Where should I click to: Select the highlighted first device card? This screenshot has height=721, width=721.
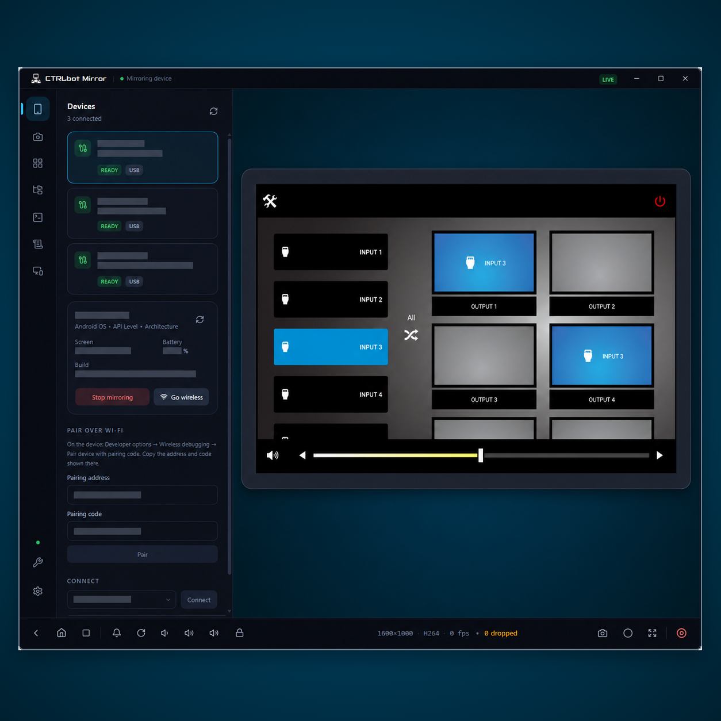point(143,158)
